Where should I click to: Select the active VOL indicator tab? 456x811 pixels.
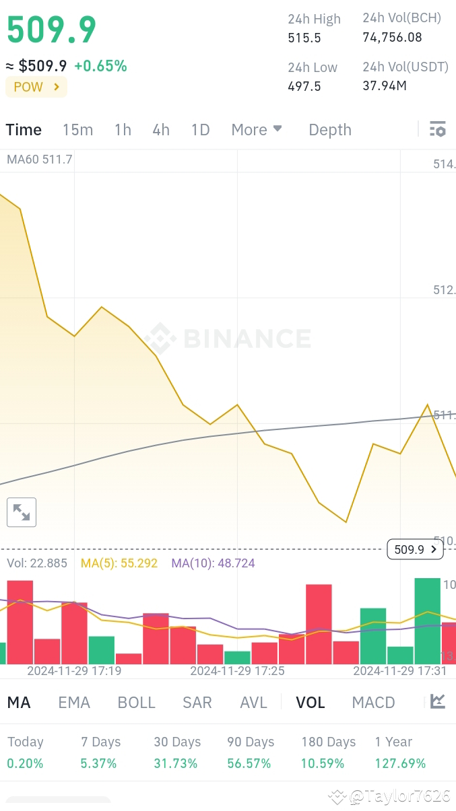tap(310, 702)
